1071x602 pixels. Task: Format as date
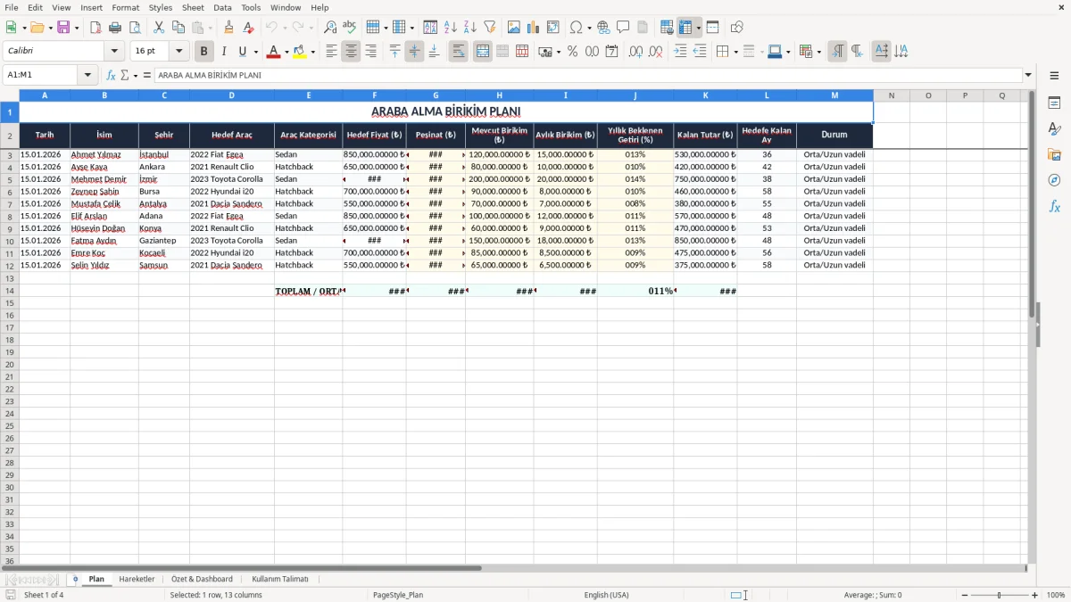[x=611, y=52]
